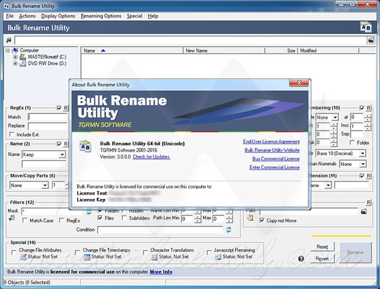
Task: Click the More Info link in license bar
Action: (x=161, y=272)
